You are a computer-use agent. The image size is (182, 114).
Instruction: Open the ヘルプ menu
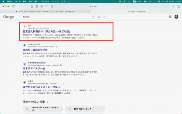coord(64,2)
